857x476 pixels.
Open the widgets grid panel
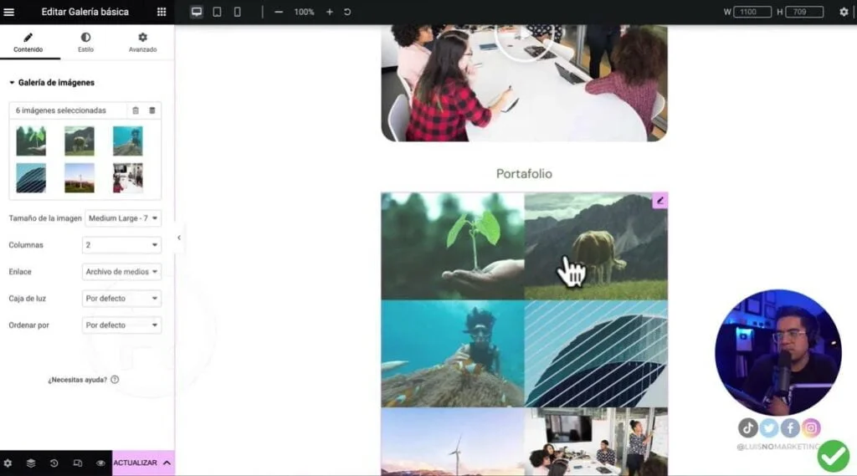[162, 12]
